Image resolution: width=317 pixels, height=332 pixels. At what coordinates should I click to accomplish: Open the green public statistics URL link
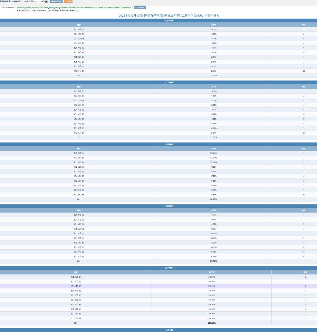tap(75, 8)
